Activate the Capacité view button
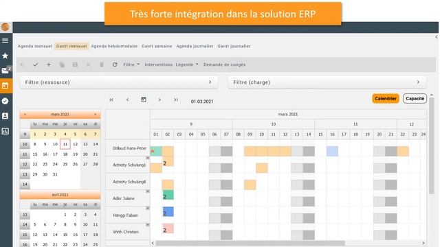Screen dimensions: 440x247 [x=415, y=99]
